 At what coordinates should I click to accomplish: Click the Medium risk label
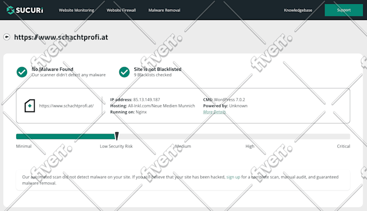[x=183, y=146]
